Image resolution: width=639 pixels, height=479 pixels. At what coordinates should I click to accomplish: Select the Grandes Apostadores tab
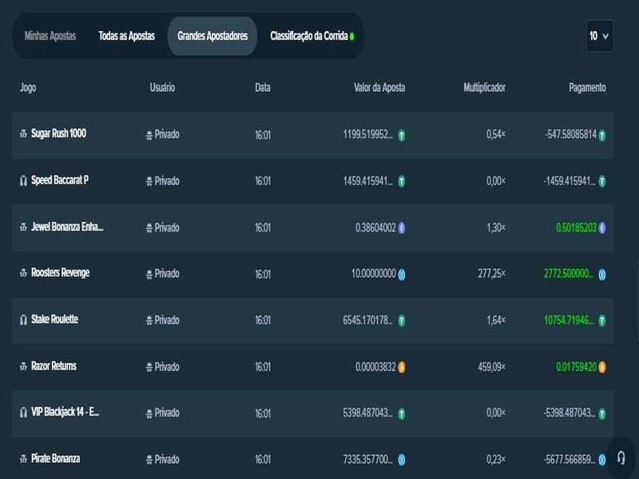pyautogui.click(x=212, y=36)
